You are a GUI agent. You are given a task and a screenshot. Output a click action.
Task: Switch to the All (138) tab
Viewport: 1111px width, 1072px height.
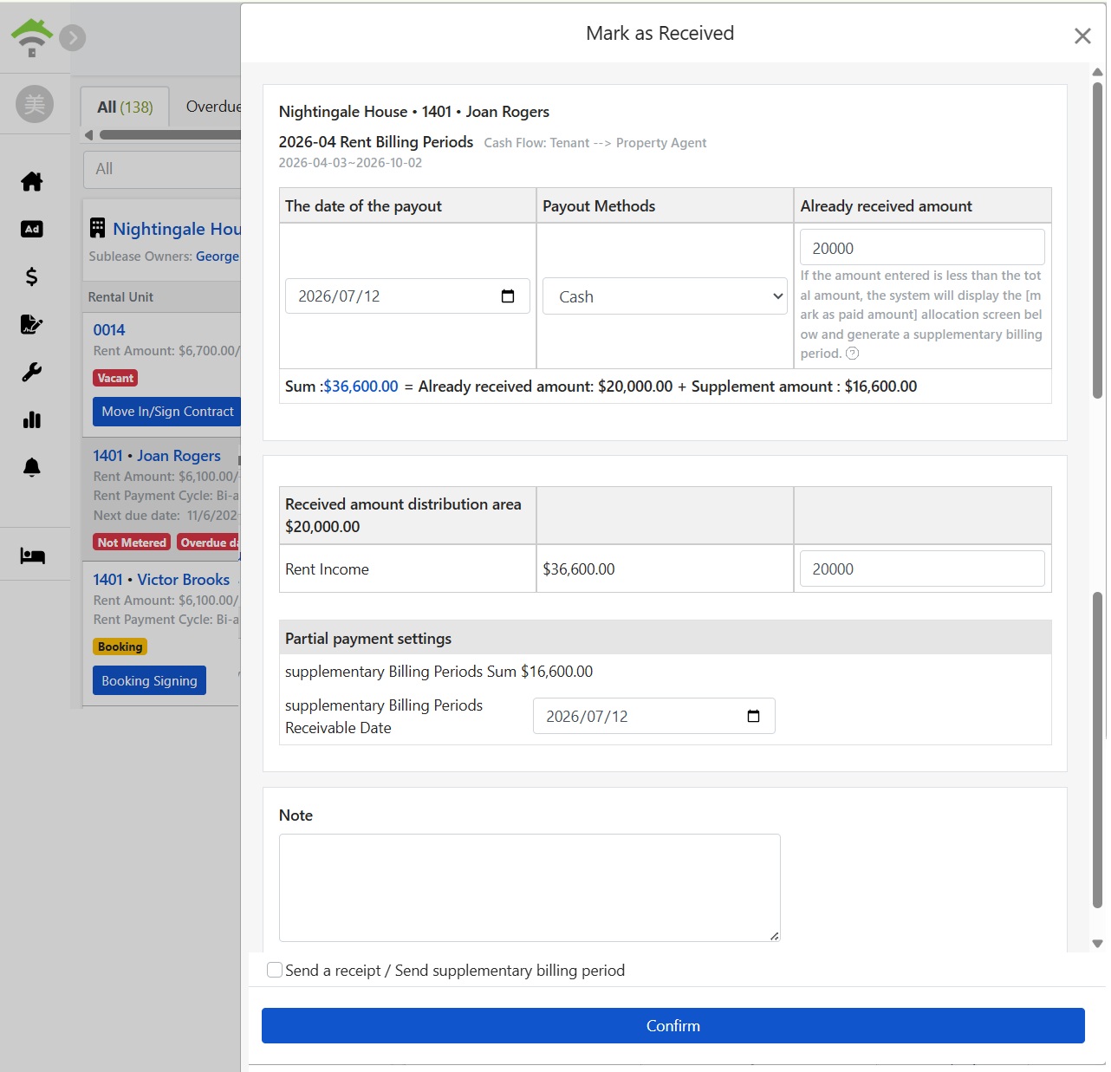tap(125, 107)
